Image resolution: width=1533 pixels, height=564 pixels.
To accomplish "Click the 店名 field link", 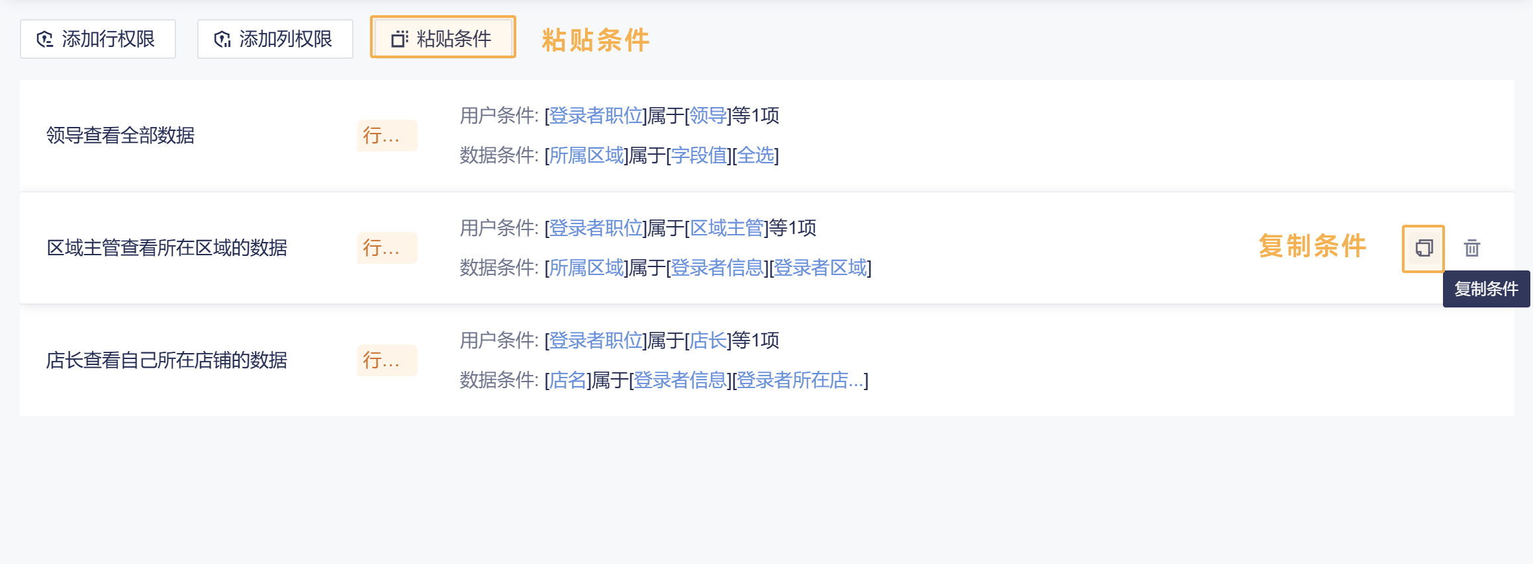I will tap(568, 381).
